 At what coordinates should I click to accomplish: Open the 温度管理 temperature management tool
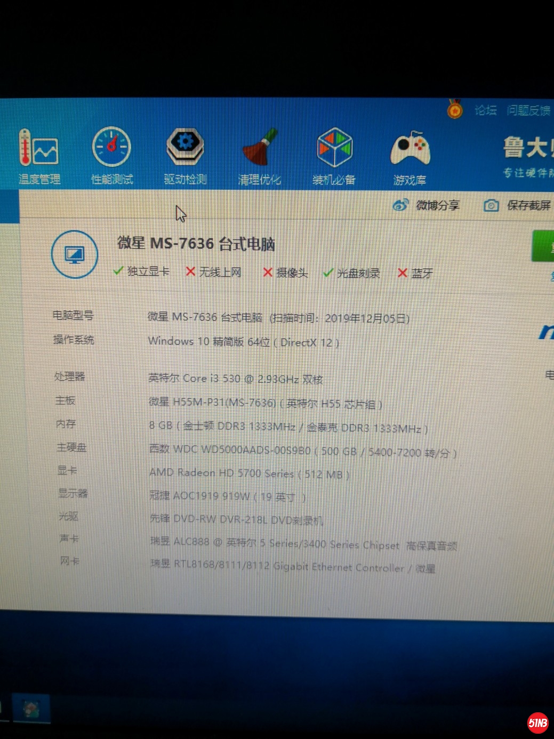[38, 155]
